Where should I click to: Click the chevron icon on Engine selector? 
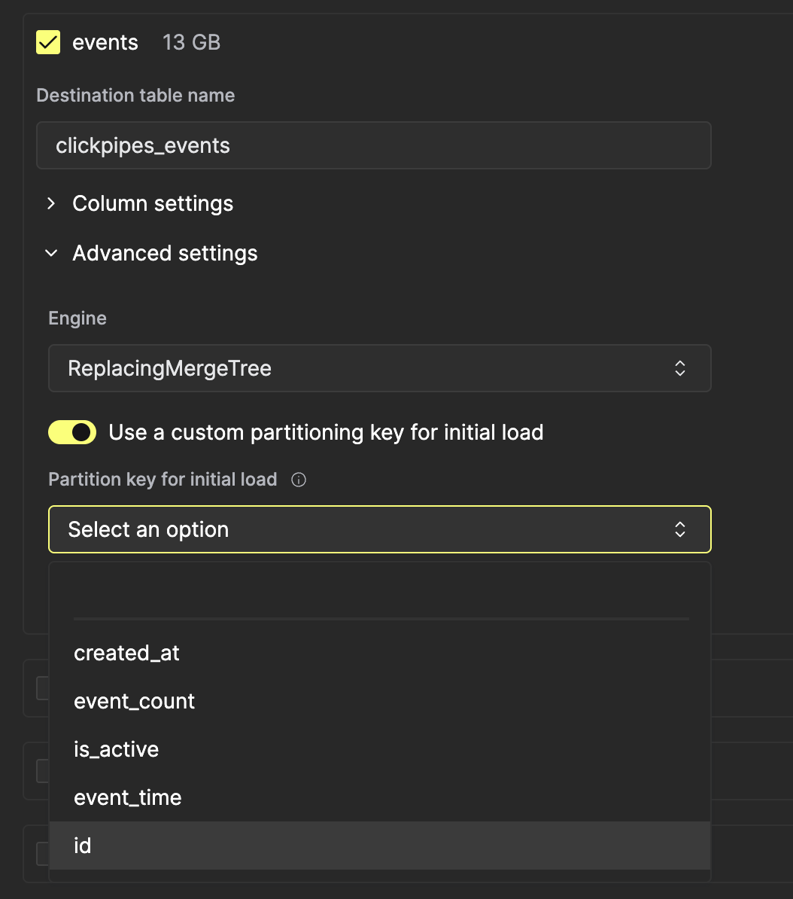coord(679,368)
